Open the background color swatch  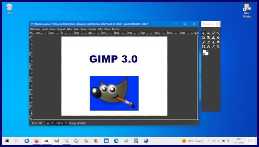tap(207, 54)
